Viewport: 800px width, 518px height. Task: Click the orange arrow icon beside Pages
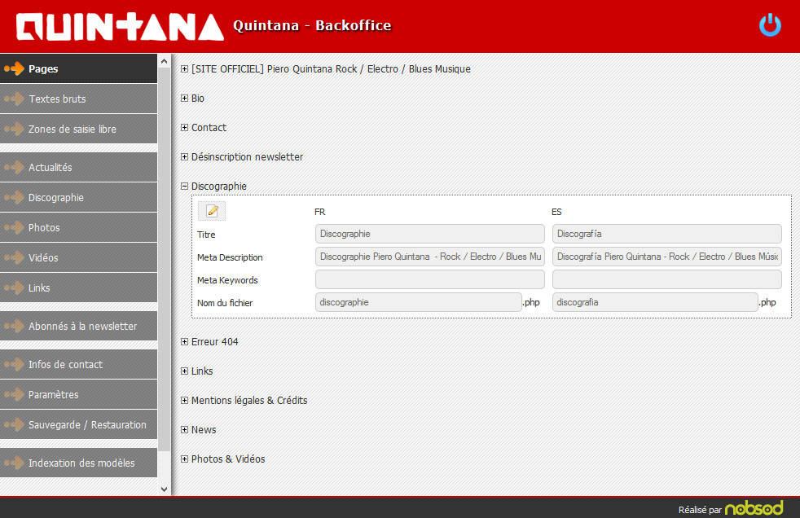click(15, 68)
